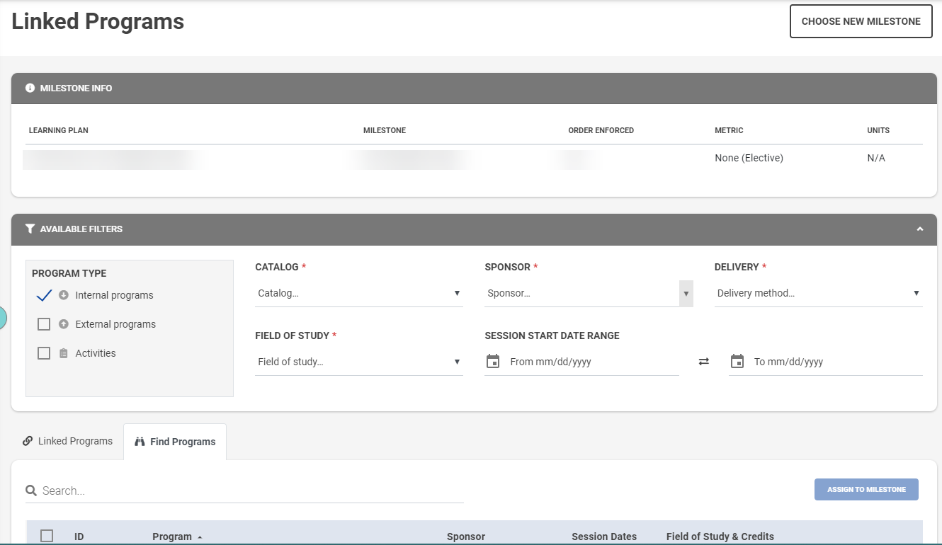Image resolution: width=942 pixels, height=545 pixels.
Task: Check the Activities checkbox
Action: (x=44, y=353)
